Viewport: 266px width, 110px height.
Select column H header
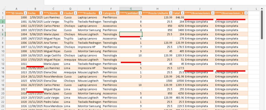click(x=157, y=9)
